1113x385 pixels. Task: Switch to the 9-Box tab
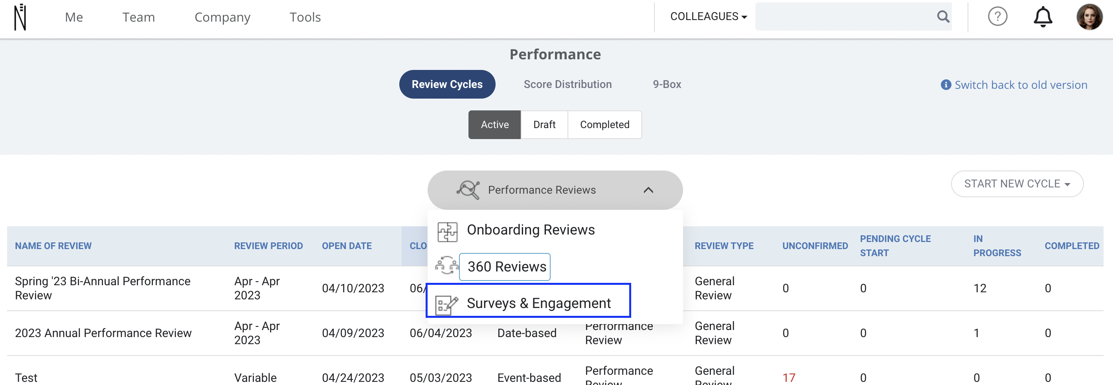(666, 84)
